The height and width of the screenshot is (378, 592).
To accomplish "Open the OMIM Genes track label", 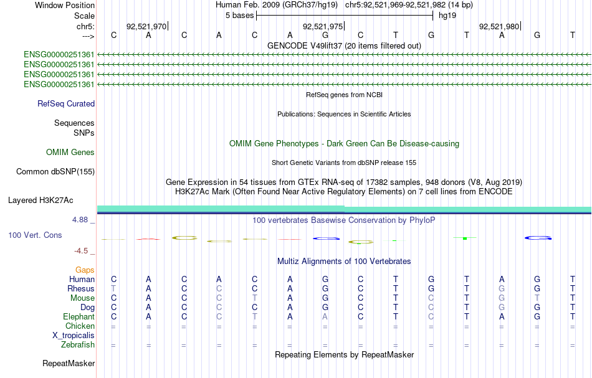I will 70,152.
